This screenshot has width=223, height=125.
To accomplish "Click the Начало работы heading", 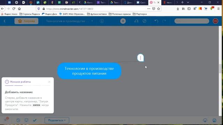I will [20, 82].
